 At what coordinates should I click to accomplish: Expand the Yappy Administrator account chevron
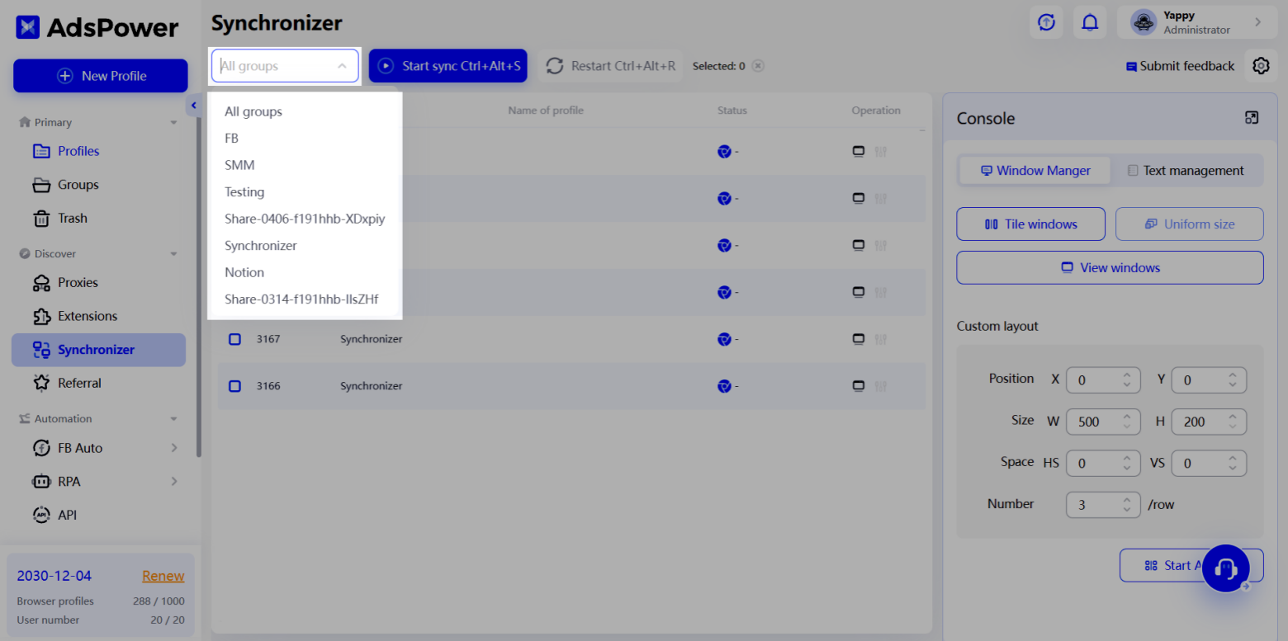click(1258, 22)
